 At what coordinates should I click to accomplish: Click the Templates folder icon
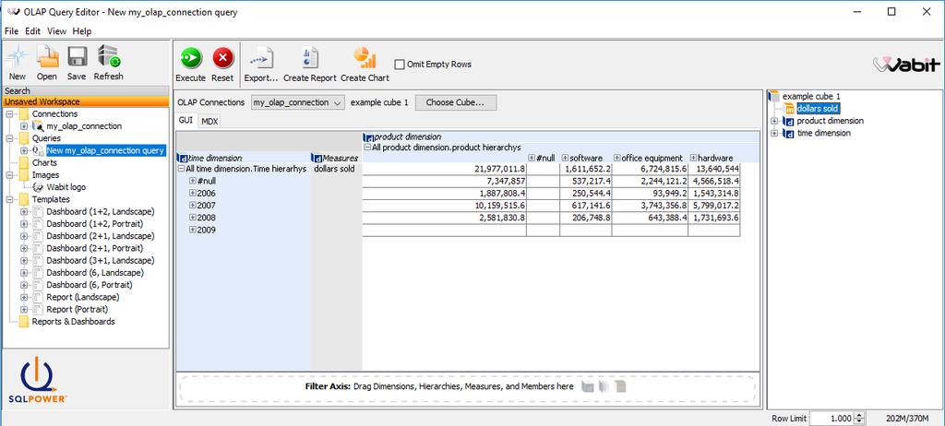23,199
